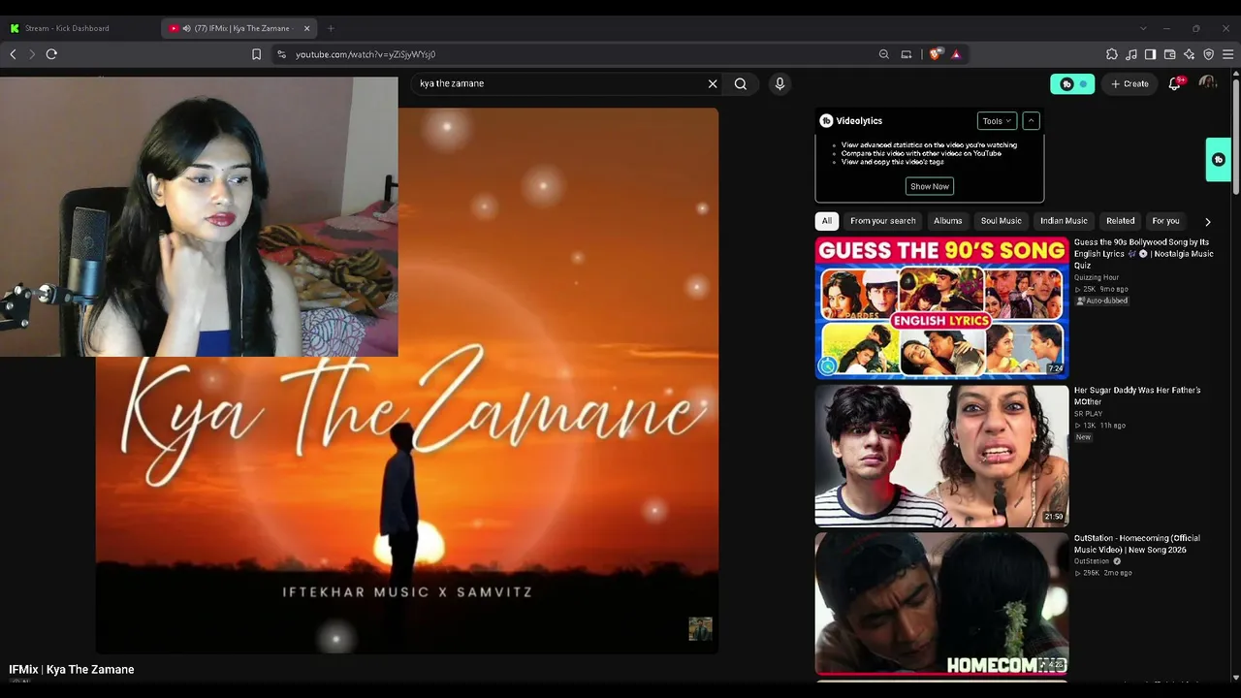This screenshot has width=1241, height=698.
Task: Start voice search with the microphone
Action: click(x=780, y=83)
